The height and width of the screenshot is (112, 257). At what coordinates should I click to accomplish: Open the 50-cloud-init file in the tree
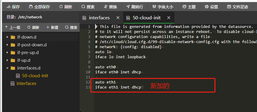[x=35, y=76]
